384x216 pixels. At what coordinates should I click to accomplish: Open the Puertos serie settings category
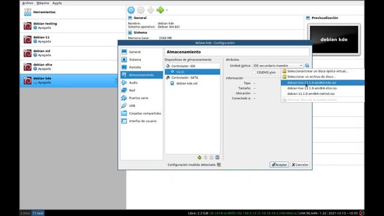142,98
